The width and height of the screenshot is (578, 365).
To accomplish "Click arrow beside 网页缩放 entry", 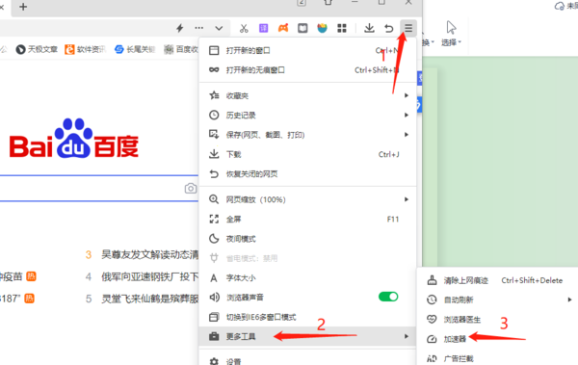I will tap(407, 199).
